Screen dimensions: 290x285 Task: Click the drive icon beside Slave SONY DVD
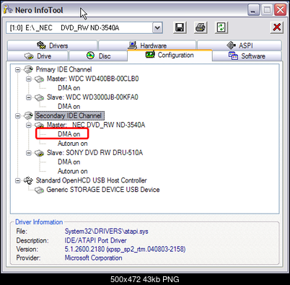39,153
